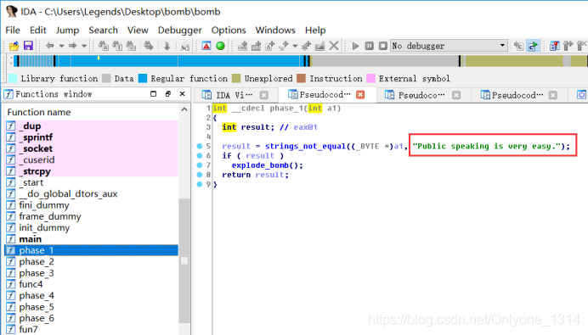The image size is (588, 335).
Task: Open the File menu
Action: pyautogui.click(x=13, y=30)
